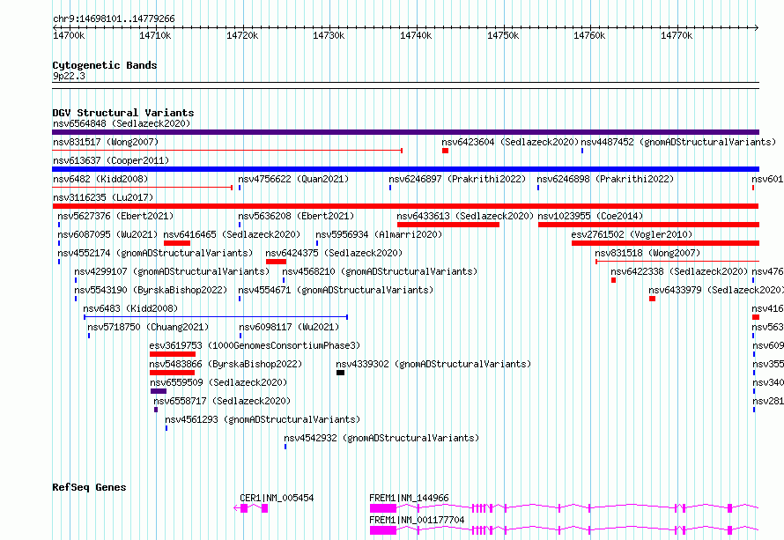Open nsv4299107 (gnomADStructuralVariants) label

[172, 271]
